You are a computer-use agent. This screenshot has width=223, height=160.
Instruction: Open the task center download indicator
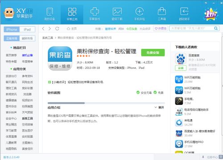tap(210, 157)
